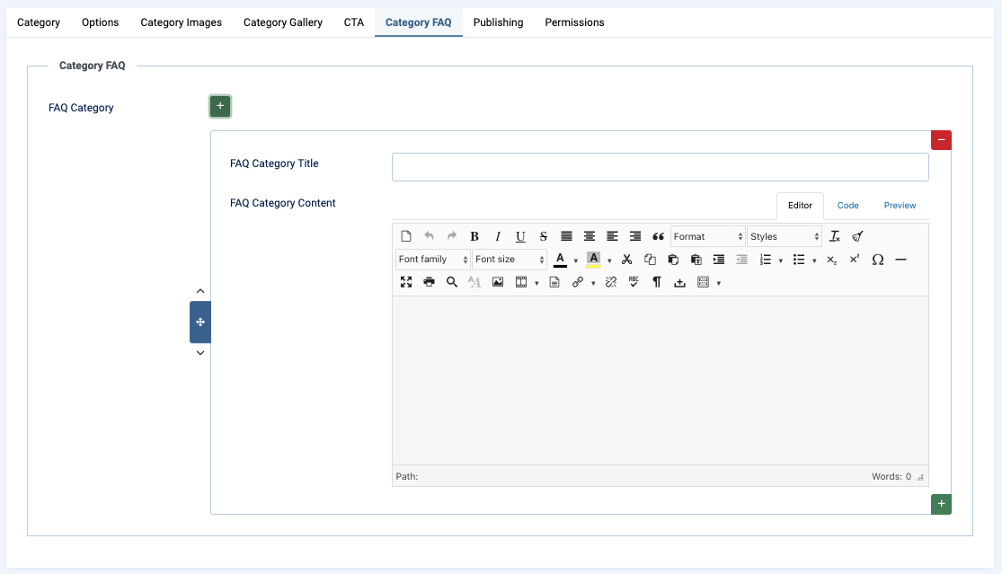Expand the Font size dropdown
The image size is (1002, 574).
point(510,260)
